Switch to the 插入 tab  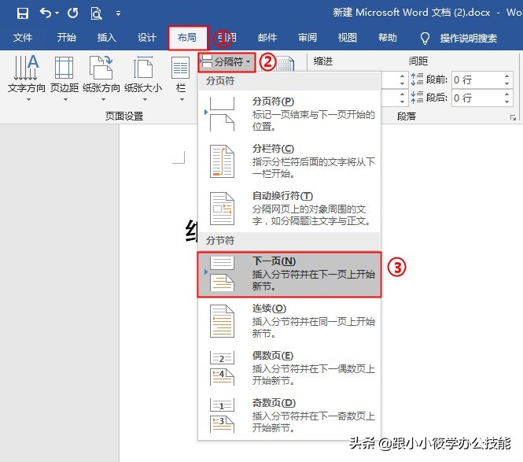(x=106, y=38)
